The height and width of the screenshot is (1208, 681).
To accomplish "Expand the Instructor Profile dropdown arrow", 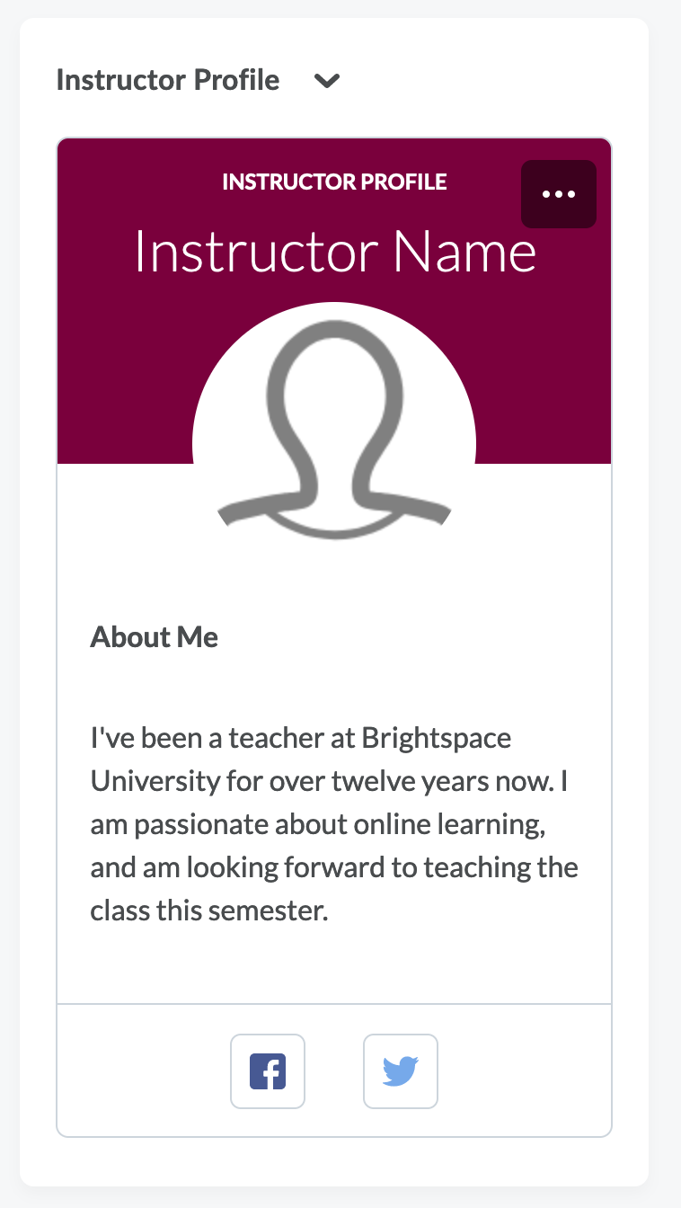I will coord(327,80).
